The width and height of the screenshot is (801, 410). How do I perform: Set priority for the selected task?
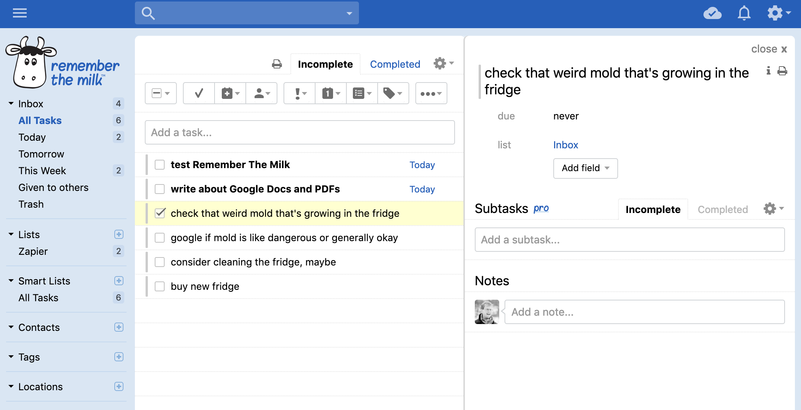coord(300,93)
